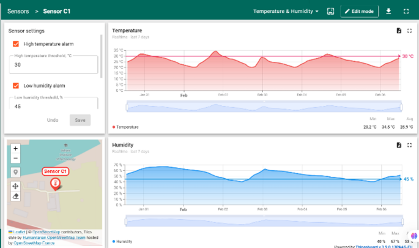Click the High temperature threshold input field
The height and width of the screenshot is (248, 419).
coord(53,64)
